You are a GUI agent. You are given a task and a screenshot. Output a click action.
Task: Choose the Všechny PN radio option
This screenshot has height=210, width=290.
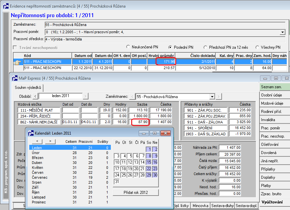click(257, 47)
